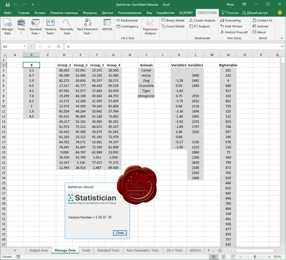Click the zoom slider handle

(255, 257)
